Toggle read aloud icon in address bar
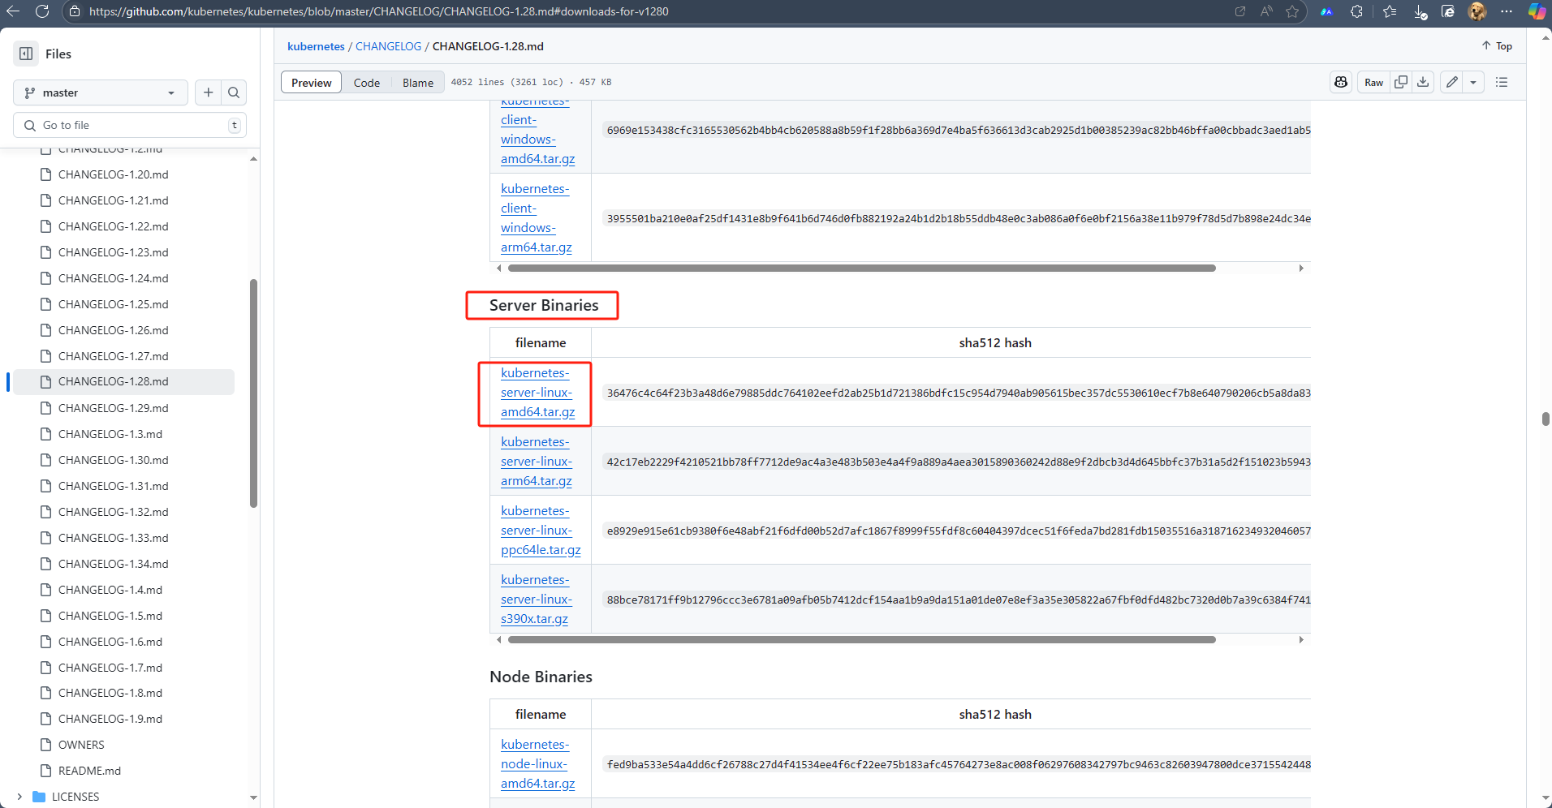This screenshot has height=808, width=1552. pyautogui.click(x=1266, y=11)
